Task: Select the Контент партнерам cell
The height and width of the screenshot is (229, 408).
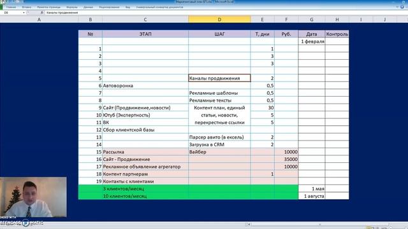Action: (x=145, y=174)
